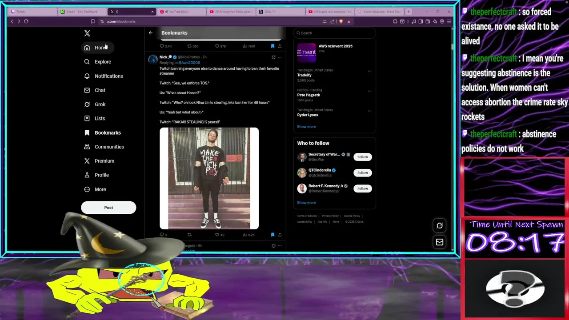The height and width of the screenshot is (320, 569).
Task: Open more options on Nick's post
Action: pyautogui.click(x=280, y=57)
